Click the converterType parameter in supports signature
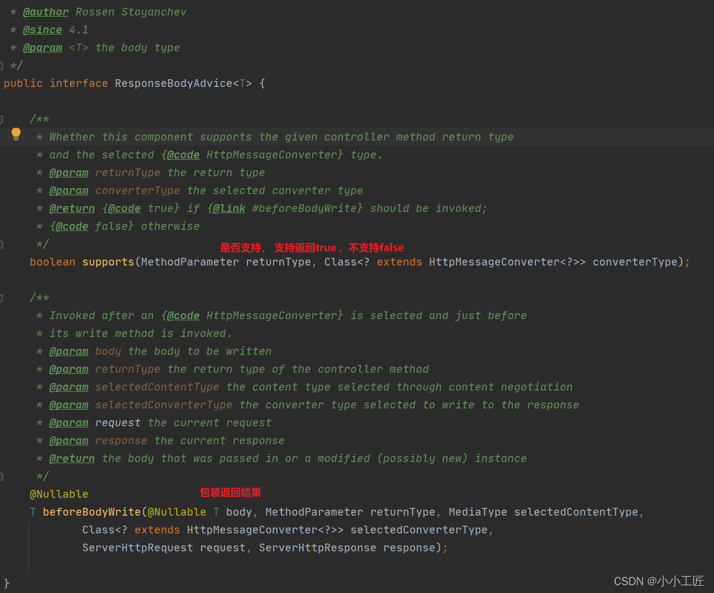The width and height of the screenshot is (714, 593). [x=635, y=262]
